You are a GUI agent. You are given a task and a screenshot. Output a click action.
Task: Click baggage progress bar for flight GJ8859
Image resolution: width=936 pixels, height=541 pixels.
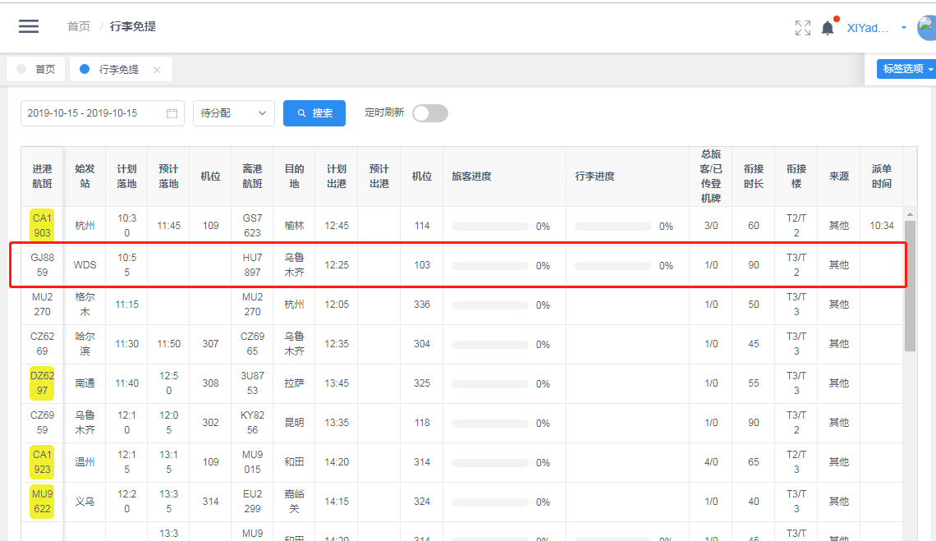pyautogui.click(x=613, y=266)
